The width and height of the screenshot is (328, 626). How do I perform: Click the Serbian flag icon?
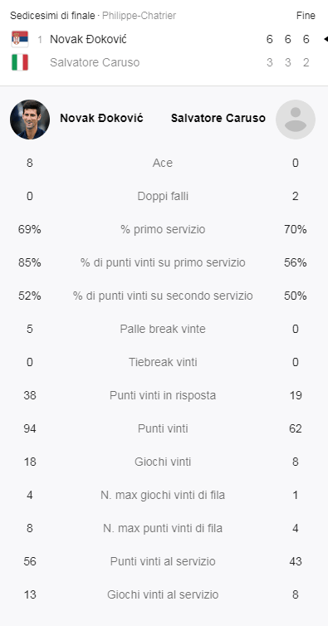(x=20, y=39)
